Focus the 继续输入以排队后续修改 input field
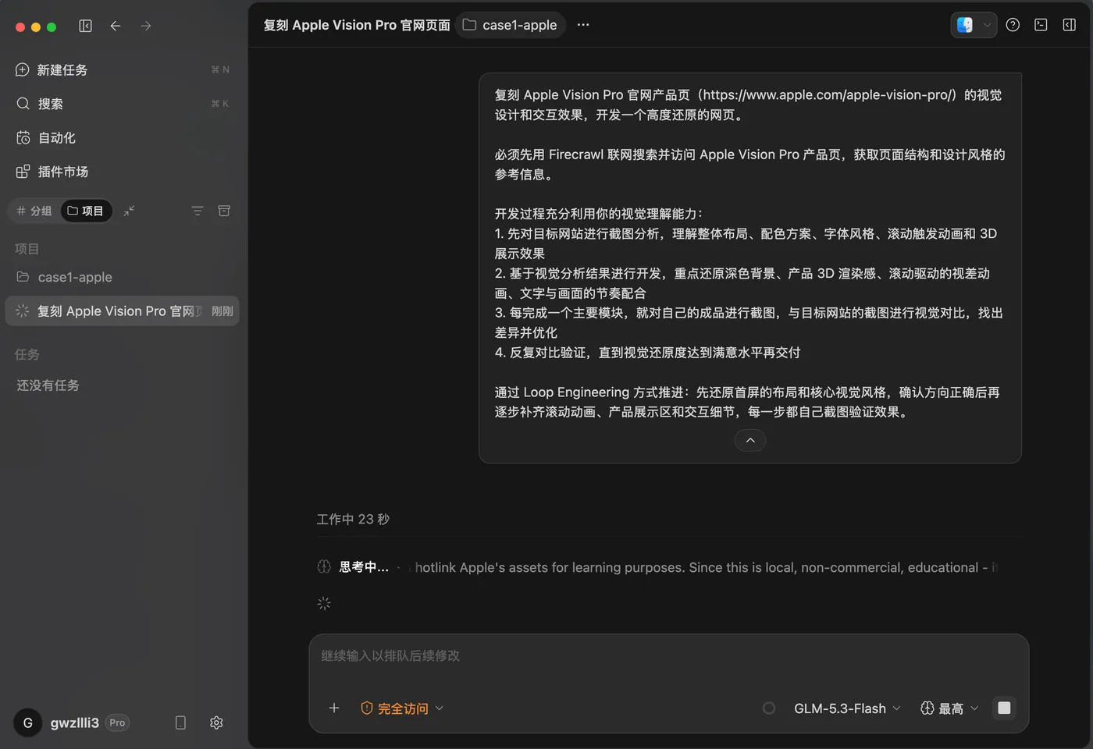 [x=668, y=656]
